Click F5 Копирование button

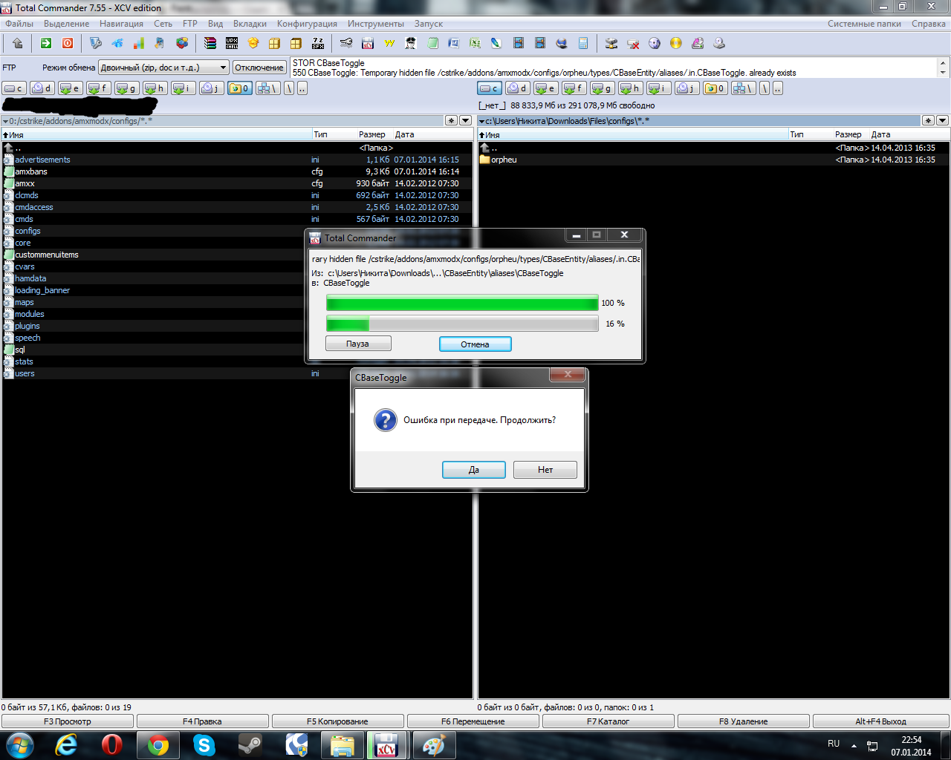(x=337, y=721)
